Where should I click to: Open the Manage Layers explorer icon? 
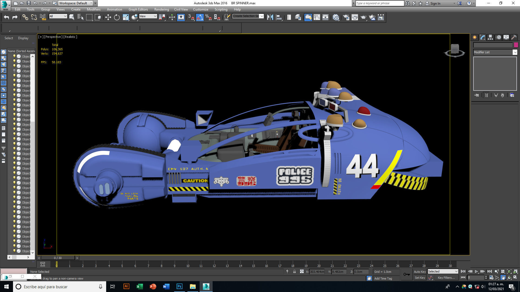click(x=298, y=17)
